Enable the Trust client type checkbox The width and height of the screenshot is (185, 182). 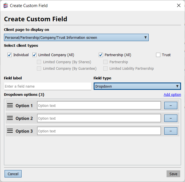click(158, 55)
